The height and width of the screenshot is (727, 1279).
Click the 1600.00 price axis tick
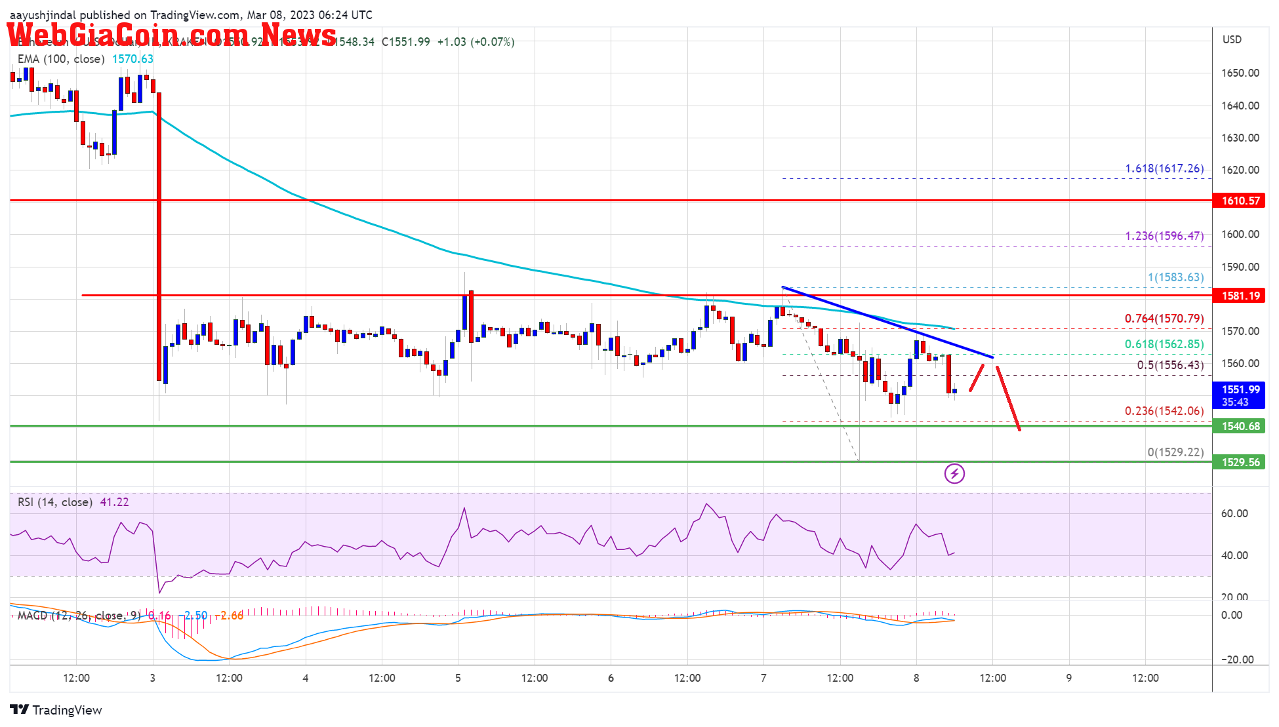[1240, 234]
